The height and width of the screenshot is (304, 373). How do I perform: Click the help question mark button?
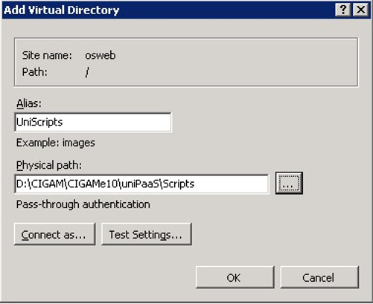click(343, 10)
